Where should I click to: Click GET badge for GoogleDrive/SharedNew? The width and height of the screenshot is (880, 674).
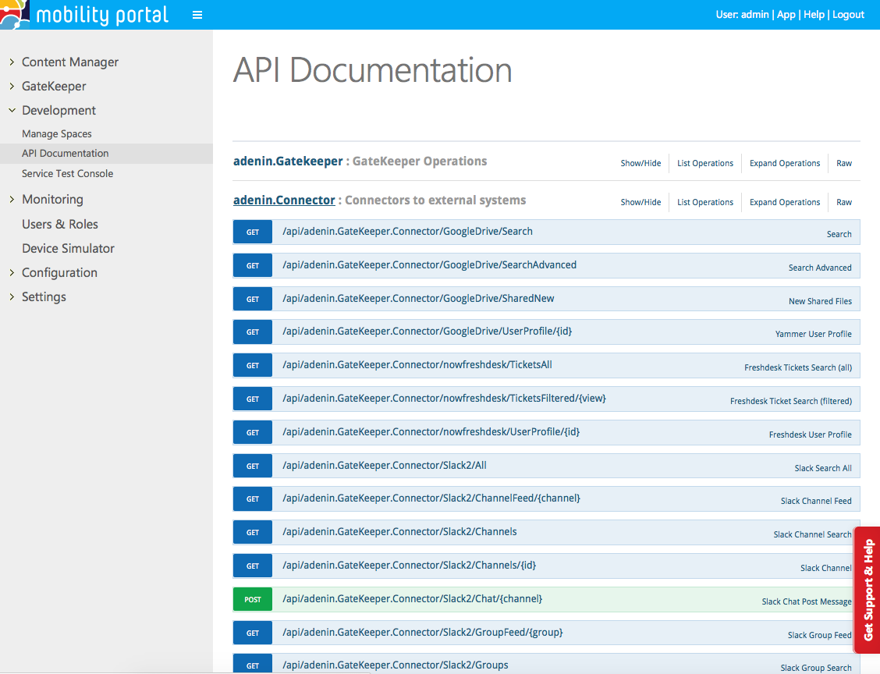[253, 299]
